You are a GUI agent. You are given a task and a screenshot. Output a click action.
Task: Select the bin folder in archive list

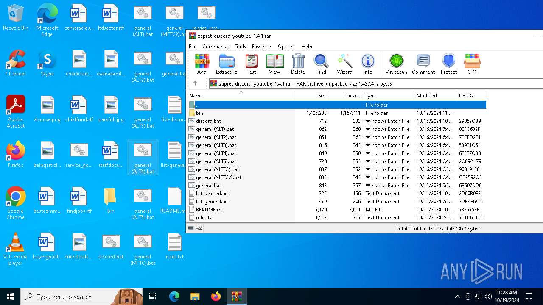point(336,113)
